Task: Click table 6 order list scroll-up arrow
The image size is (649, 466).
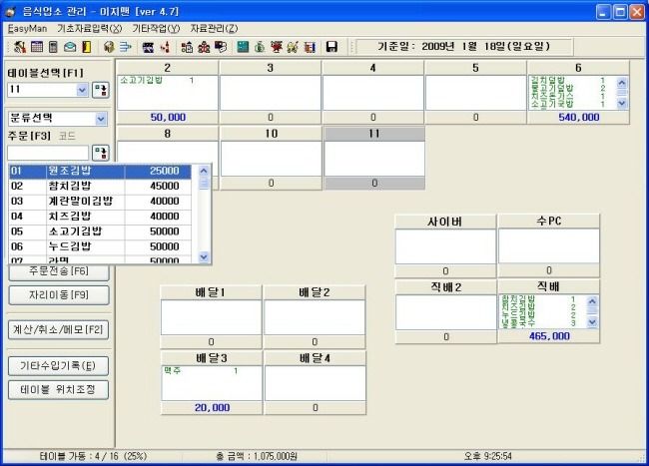Action: (x=622, y=82)
